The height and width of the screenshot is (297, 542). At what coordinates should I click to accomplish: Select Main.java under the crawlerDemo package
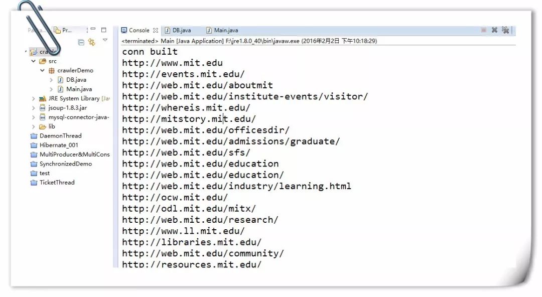point(79,89)
